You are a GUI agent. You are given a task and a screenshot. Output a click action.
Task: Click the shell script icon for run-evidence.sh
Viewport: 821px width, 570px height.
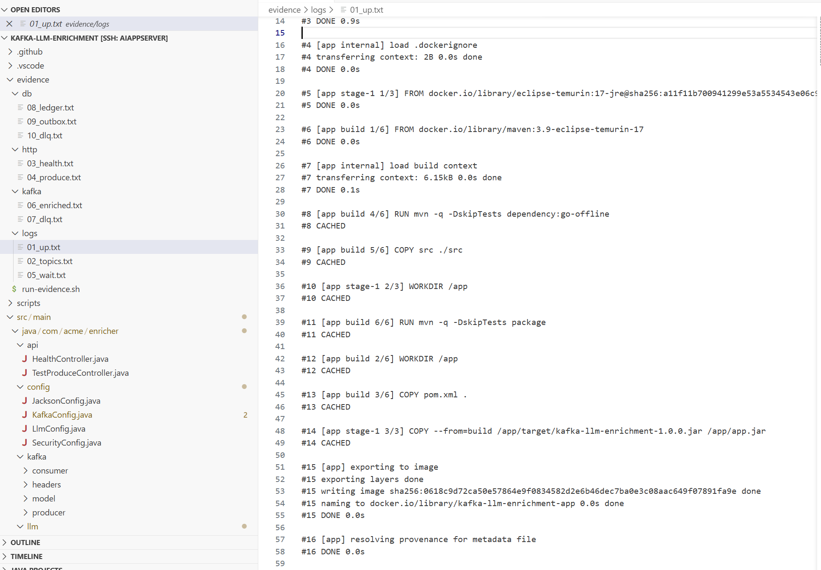(14, 289)
